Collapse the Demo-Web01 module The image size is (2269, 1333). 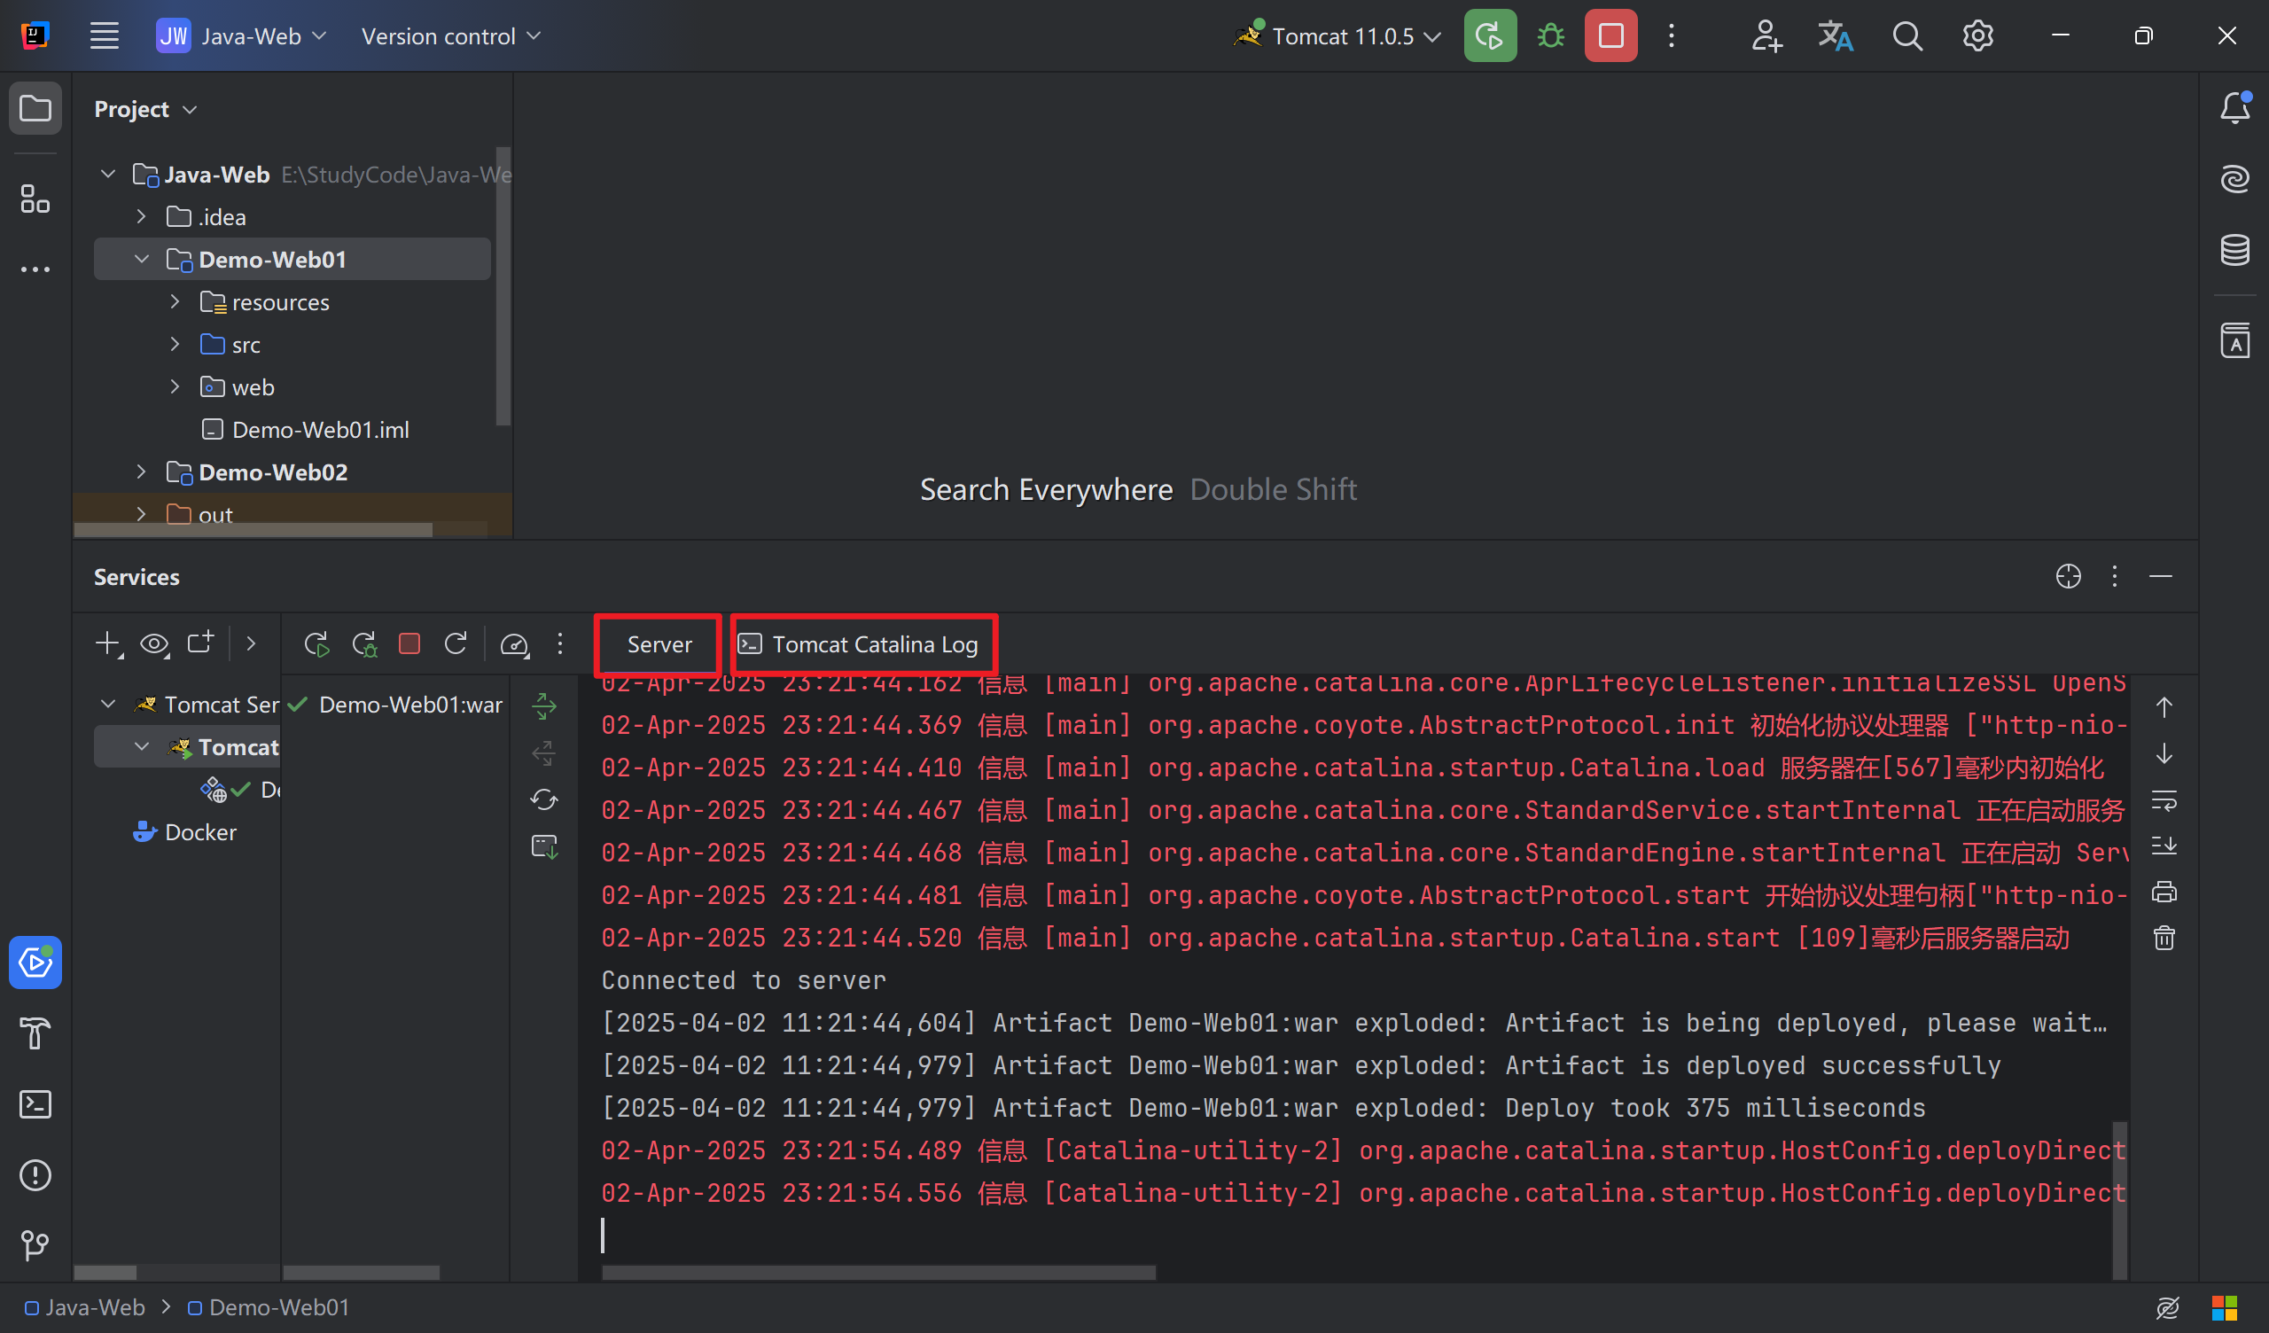[141, 260]
